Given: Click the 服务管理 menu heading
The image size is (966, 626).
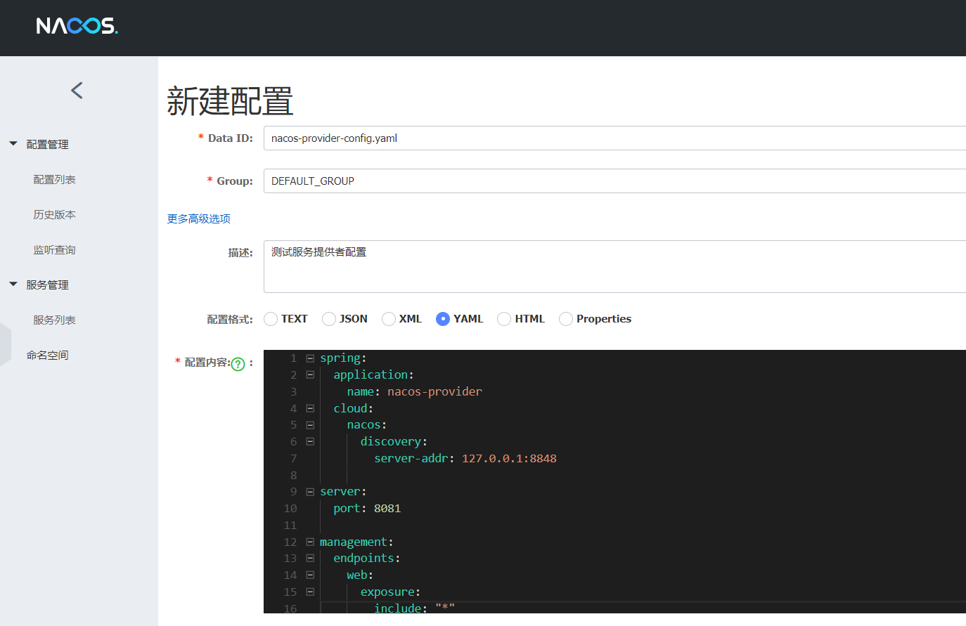Looking at the screenshot, I should (x=47, y=285).
